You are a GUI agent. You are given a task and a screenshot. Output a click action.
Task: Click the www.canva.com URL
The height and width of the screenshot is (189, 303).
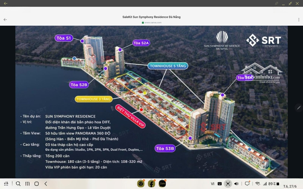point(153,23)
